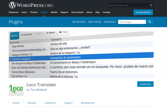Open the Get Involved menu item
This screenshot has height=110, width=167.
point(77,12)
